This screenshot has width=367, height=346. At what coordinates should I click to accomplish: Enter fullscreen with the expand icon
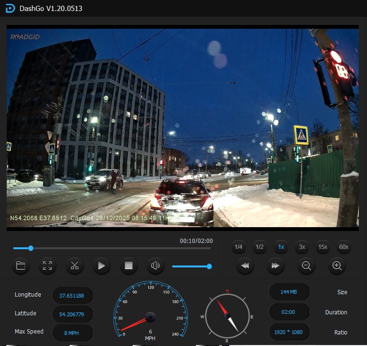[x=47, y=265]
